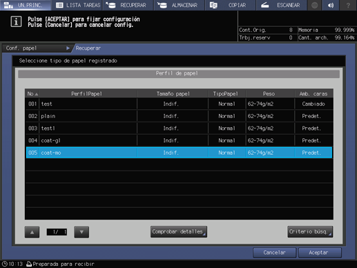
Task: Select paper profile 004 coat-gl
Action: tap(179, 140)
